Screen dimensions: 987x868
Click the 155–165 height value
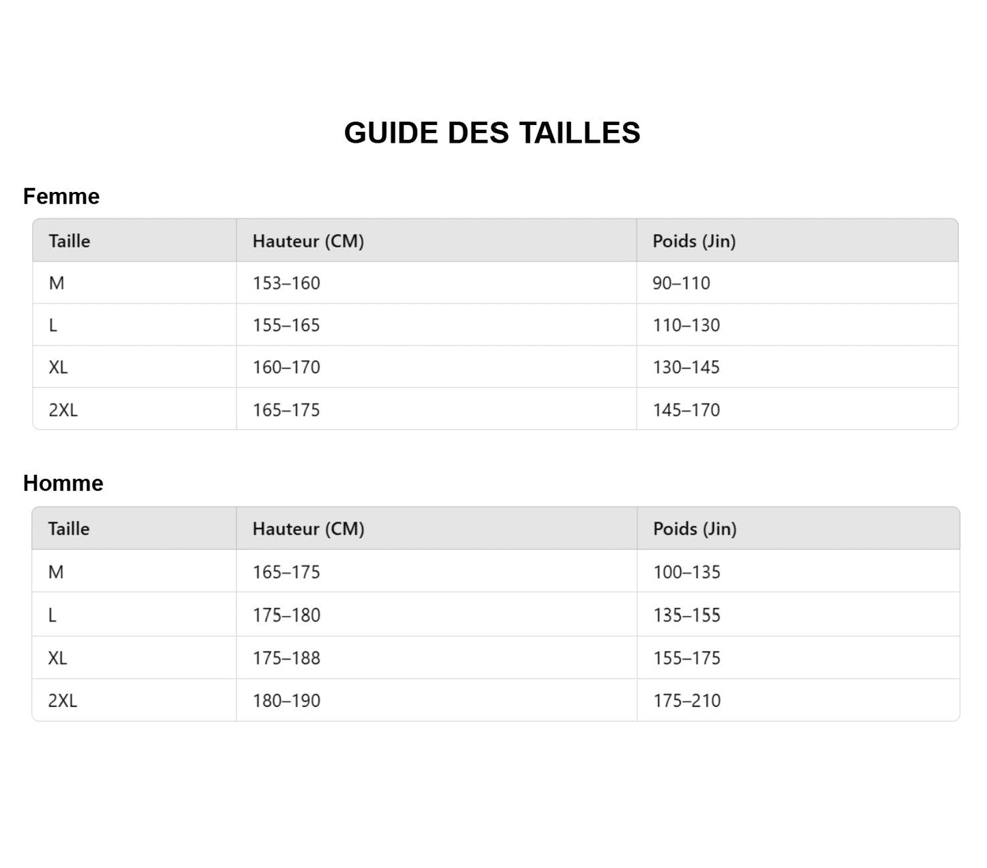286,326
